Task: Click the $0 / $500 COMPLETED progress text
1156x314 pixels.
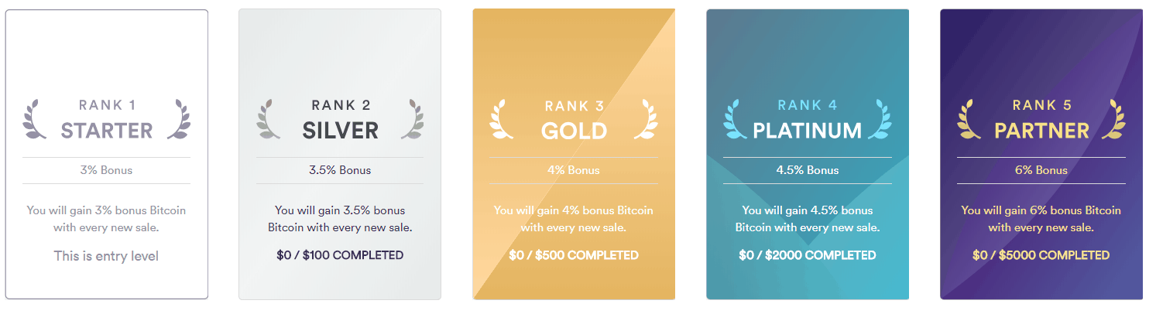Action: [x=574, y=255]
